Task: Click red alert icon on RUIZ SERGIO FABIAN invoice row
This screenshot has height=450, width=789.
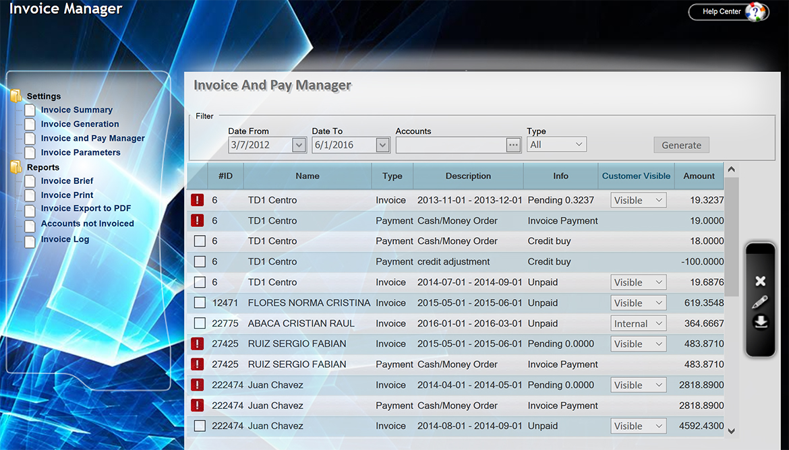Action: [x=198, y=344]
